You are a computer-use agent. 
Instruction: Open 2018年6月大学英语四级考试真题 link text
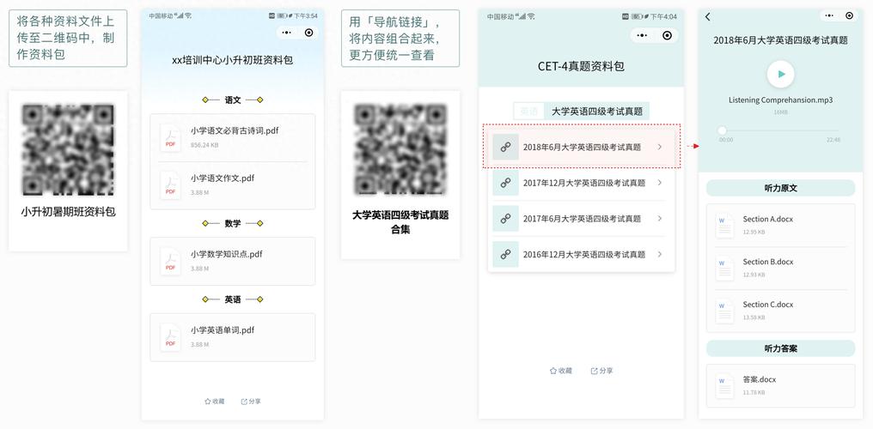pyautogui.click(x=582, y=148)
